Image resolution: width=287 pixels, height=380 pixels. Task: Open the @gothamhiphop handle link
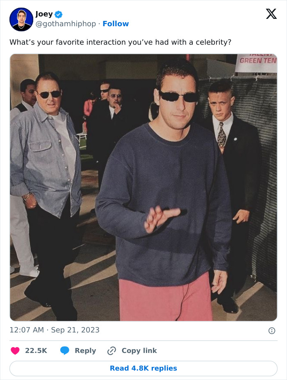click(x=66, y=24)
